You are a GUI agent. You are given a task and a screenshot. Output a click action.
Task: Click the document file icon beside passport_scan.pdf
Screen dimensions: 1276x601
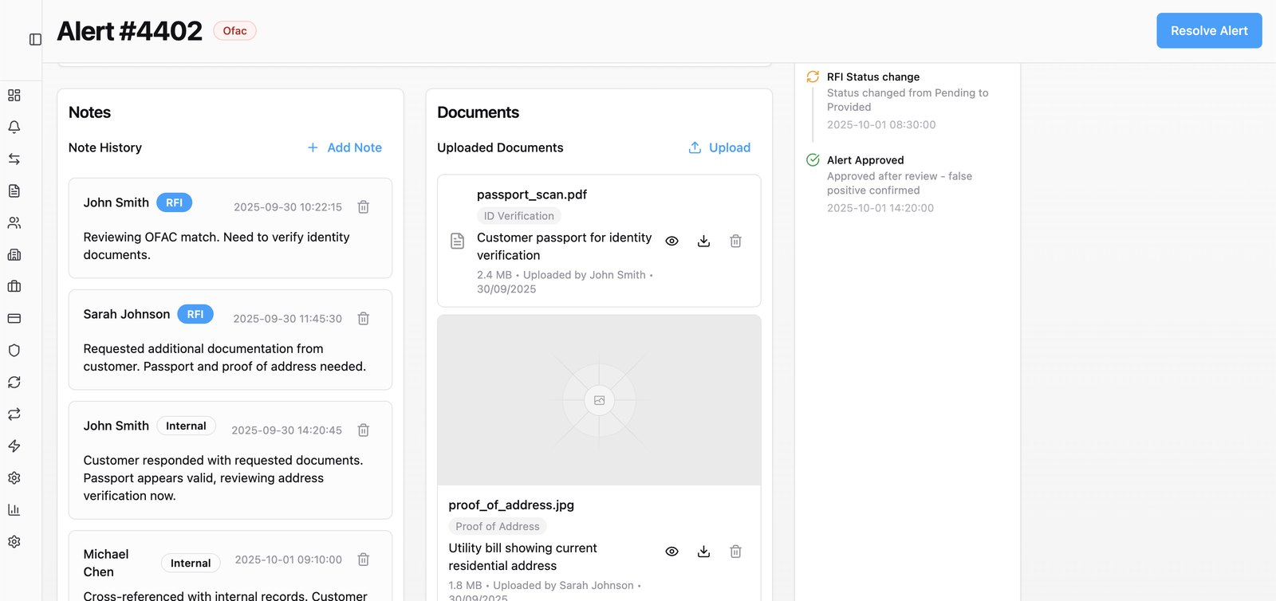(457, 241)
